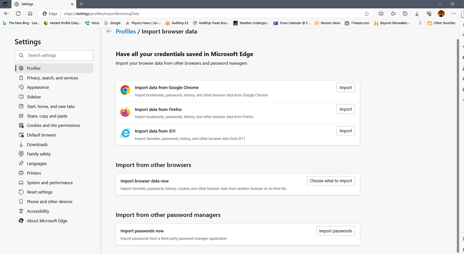The image size is (464, 254).
Task: Click Choose what to import
Action: (x=330, y=181)
